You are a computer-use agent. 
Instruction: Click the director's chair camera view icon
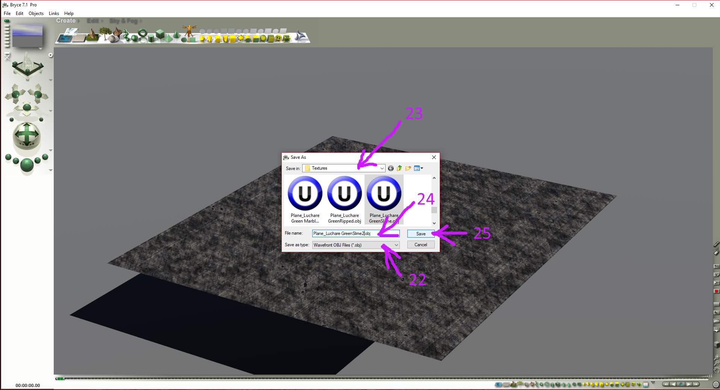[7, 57]
